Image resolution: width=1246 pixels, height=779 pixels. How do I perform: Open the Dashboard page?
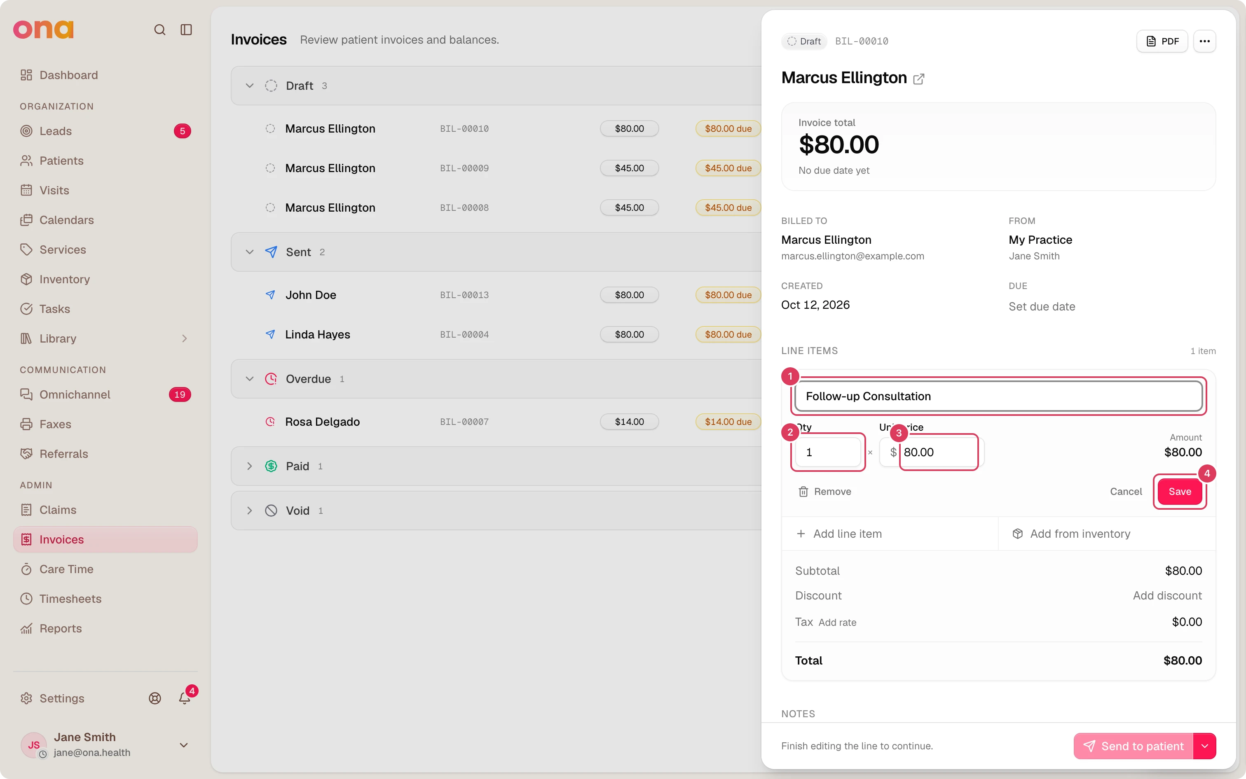(105, 75)
